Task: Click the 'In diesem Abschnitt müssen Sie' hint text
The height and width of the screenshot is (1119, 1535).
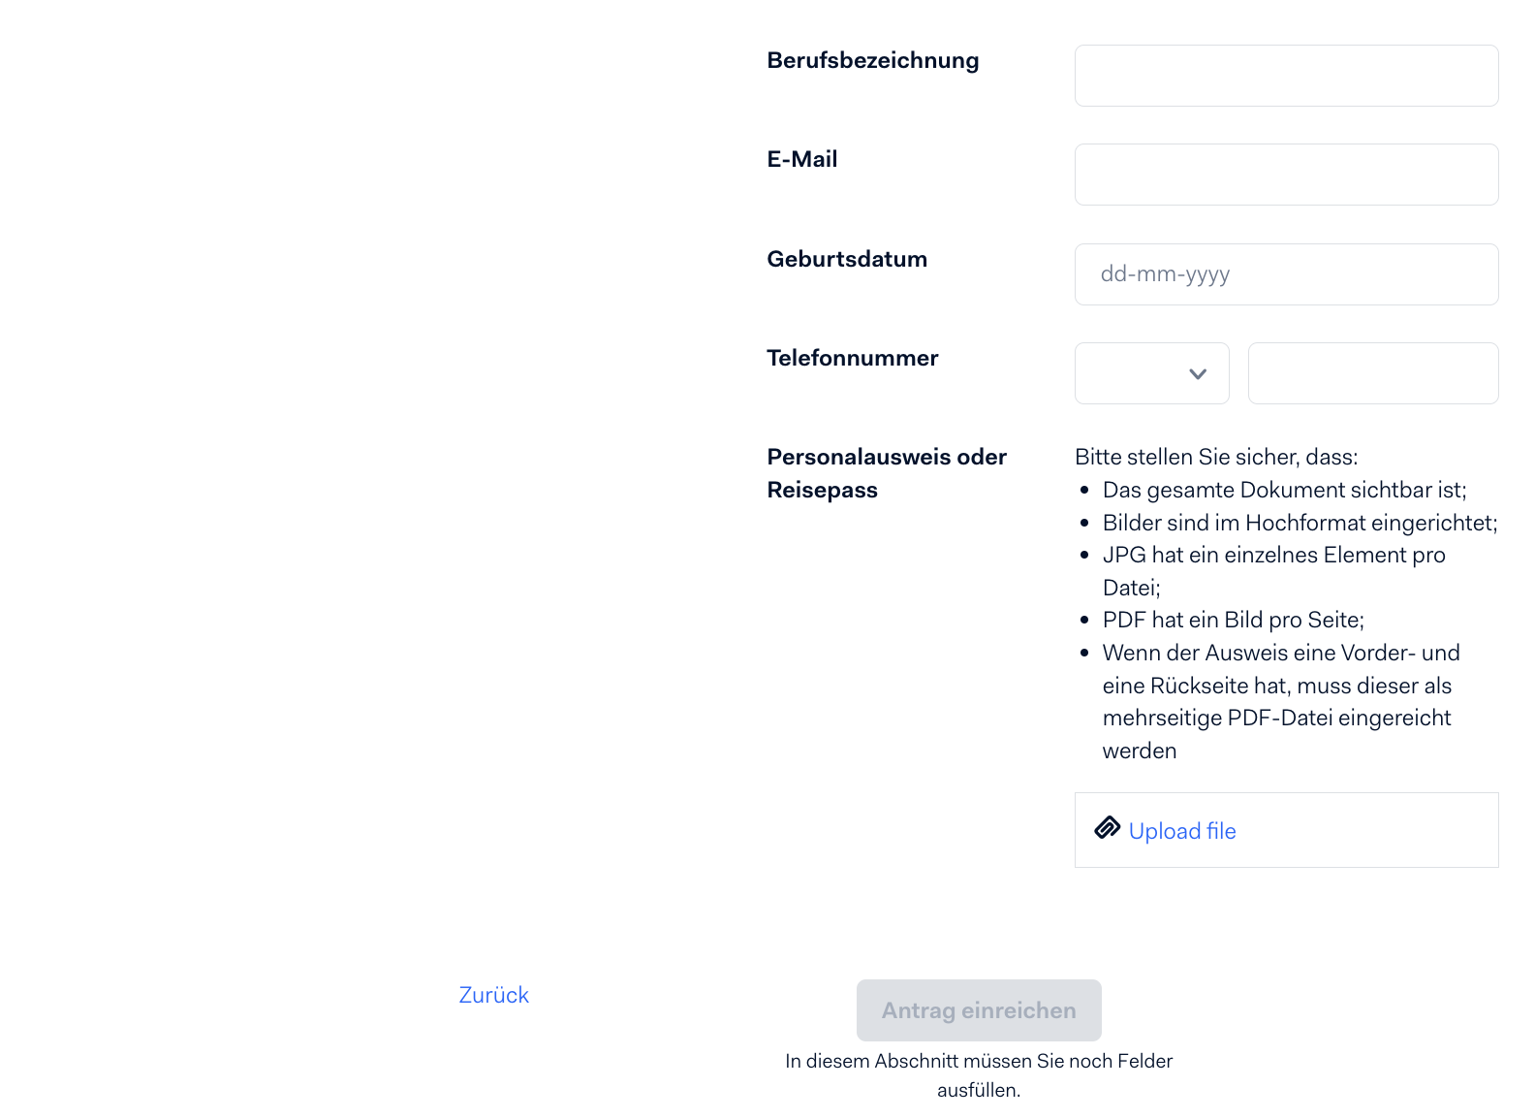Action: pyautogui.click(x=979, y=1075)
